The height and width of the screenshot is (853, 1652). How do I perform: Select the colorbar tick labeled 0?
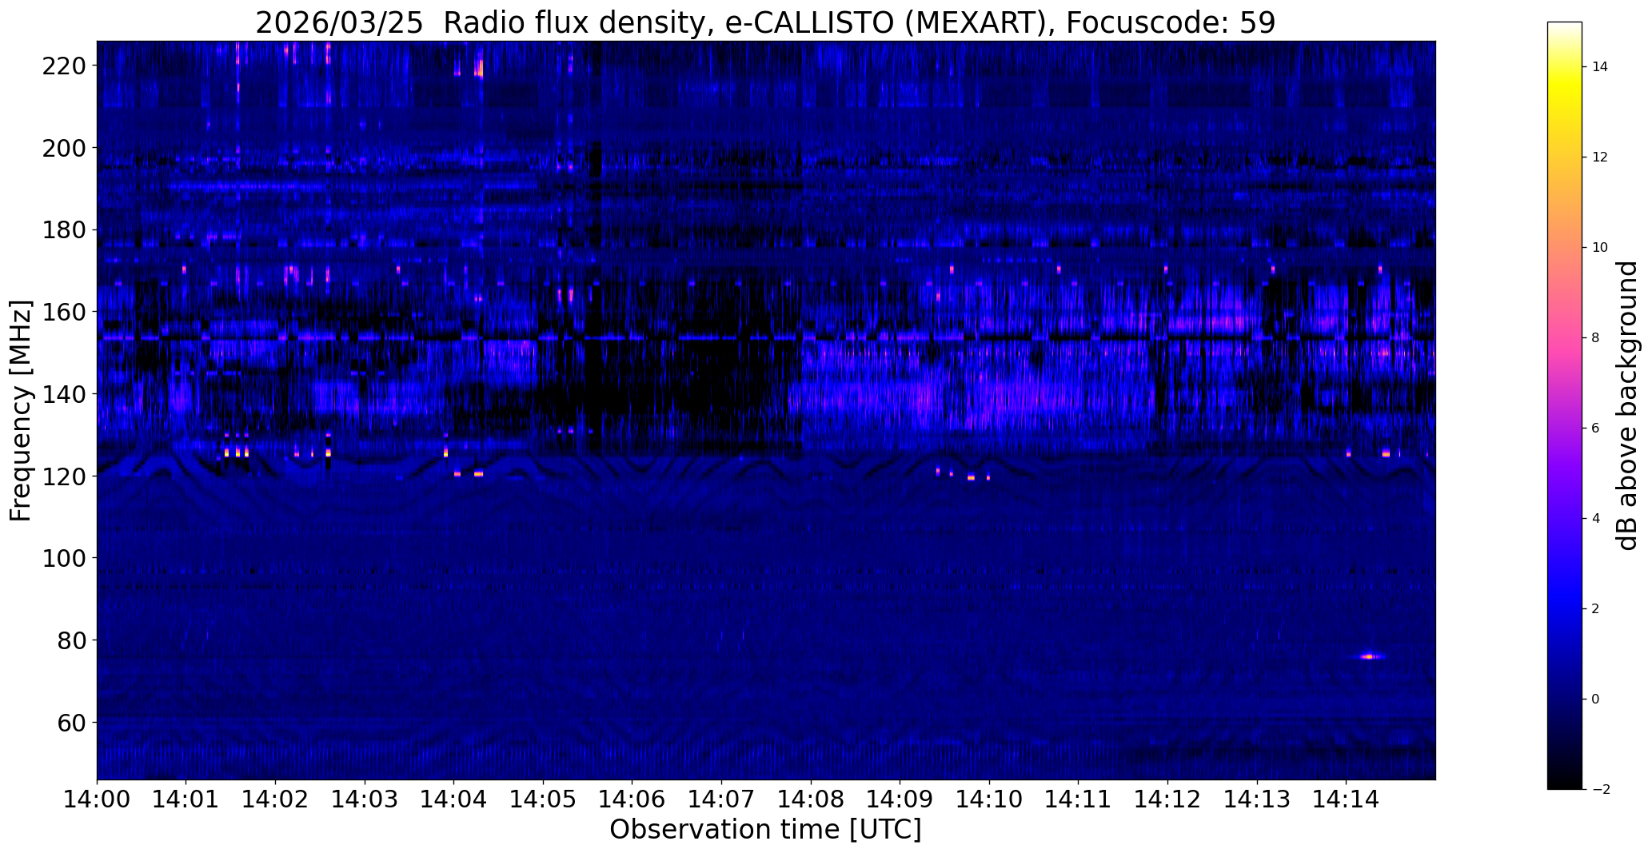coord(1596,700)
